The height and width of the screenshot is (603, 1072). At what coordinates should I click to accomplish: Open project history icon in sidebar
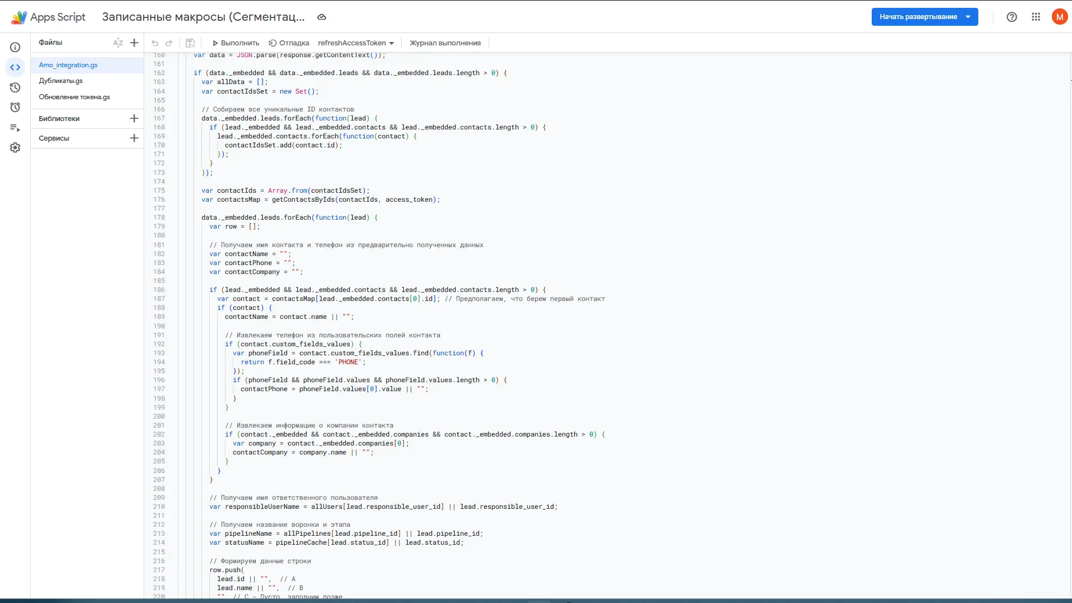pos(15,87)
